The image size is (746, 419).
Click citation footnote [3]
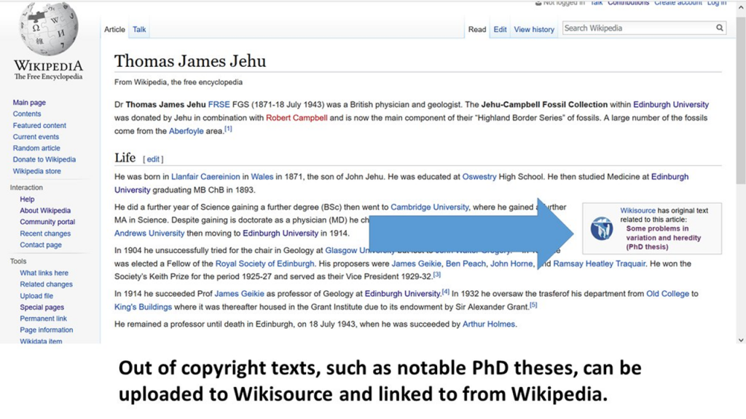[x=437, y=274]
